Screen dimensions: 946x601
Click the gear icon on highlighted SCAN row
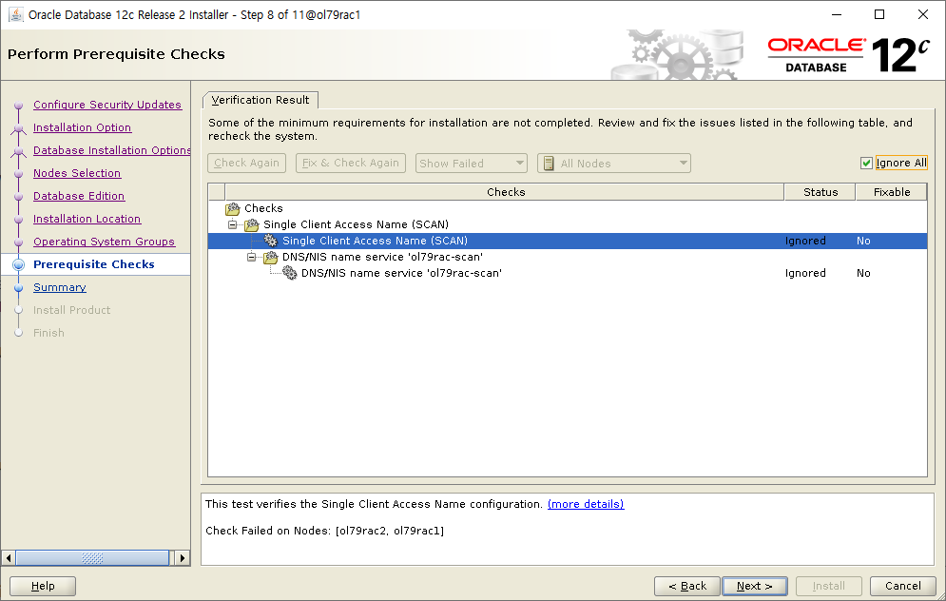271,241
